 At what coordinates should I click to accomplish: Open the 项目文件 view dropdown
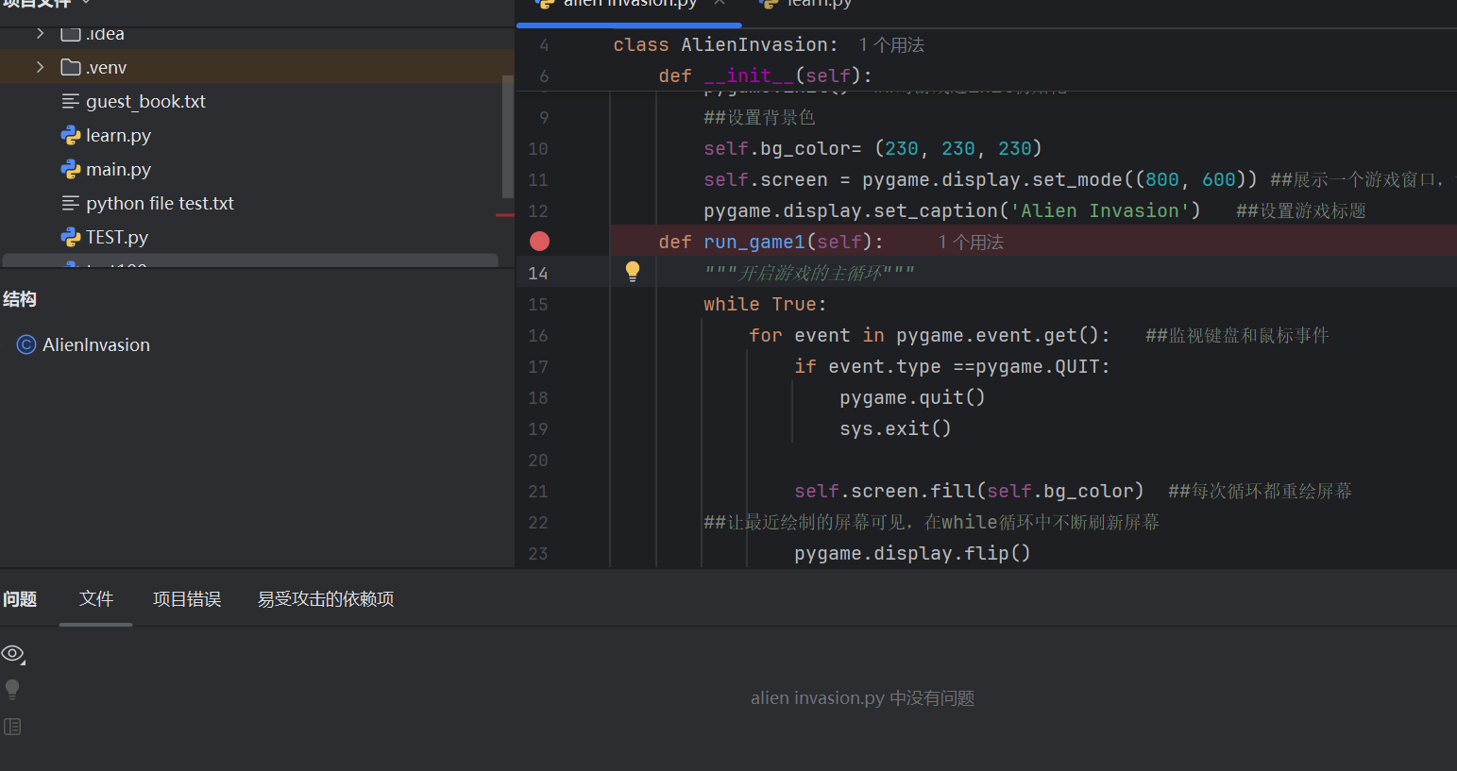point(85,3)
